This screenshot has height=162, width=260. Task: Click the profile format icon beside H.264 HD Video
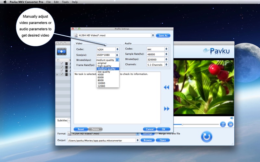click(76, 35)
